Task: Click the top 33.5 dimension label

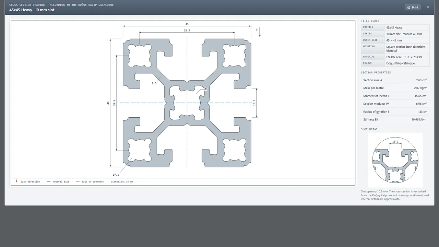Action: click(x=187, y=30)
